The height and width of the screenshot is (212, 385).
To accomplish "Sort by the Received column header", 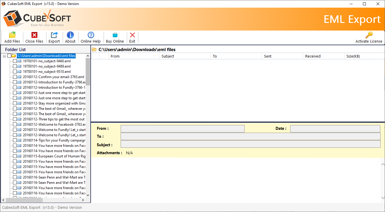I will point(323,56).
